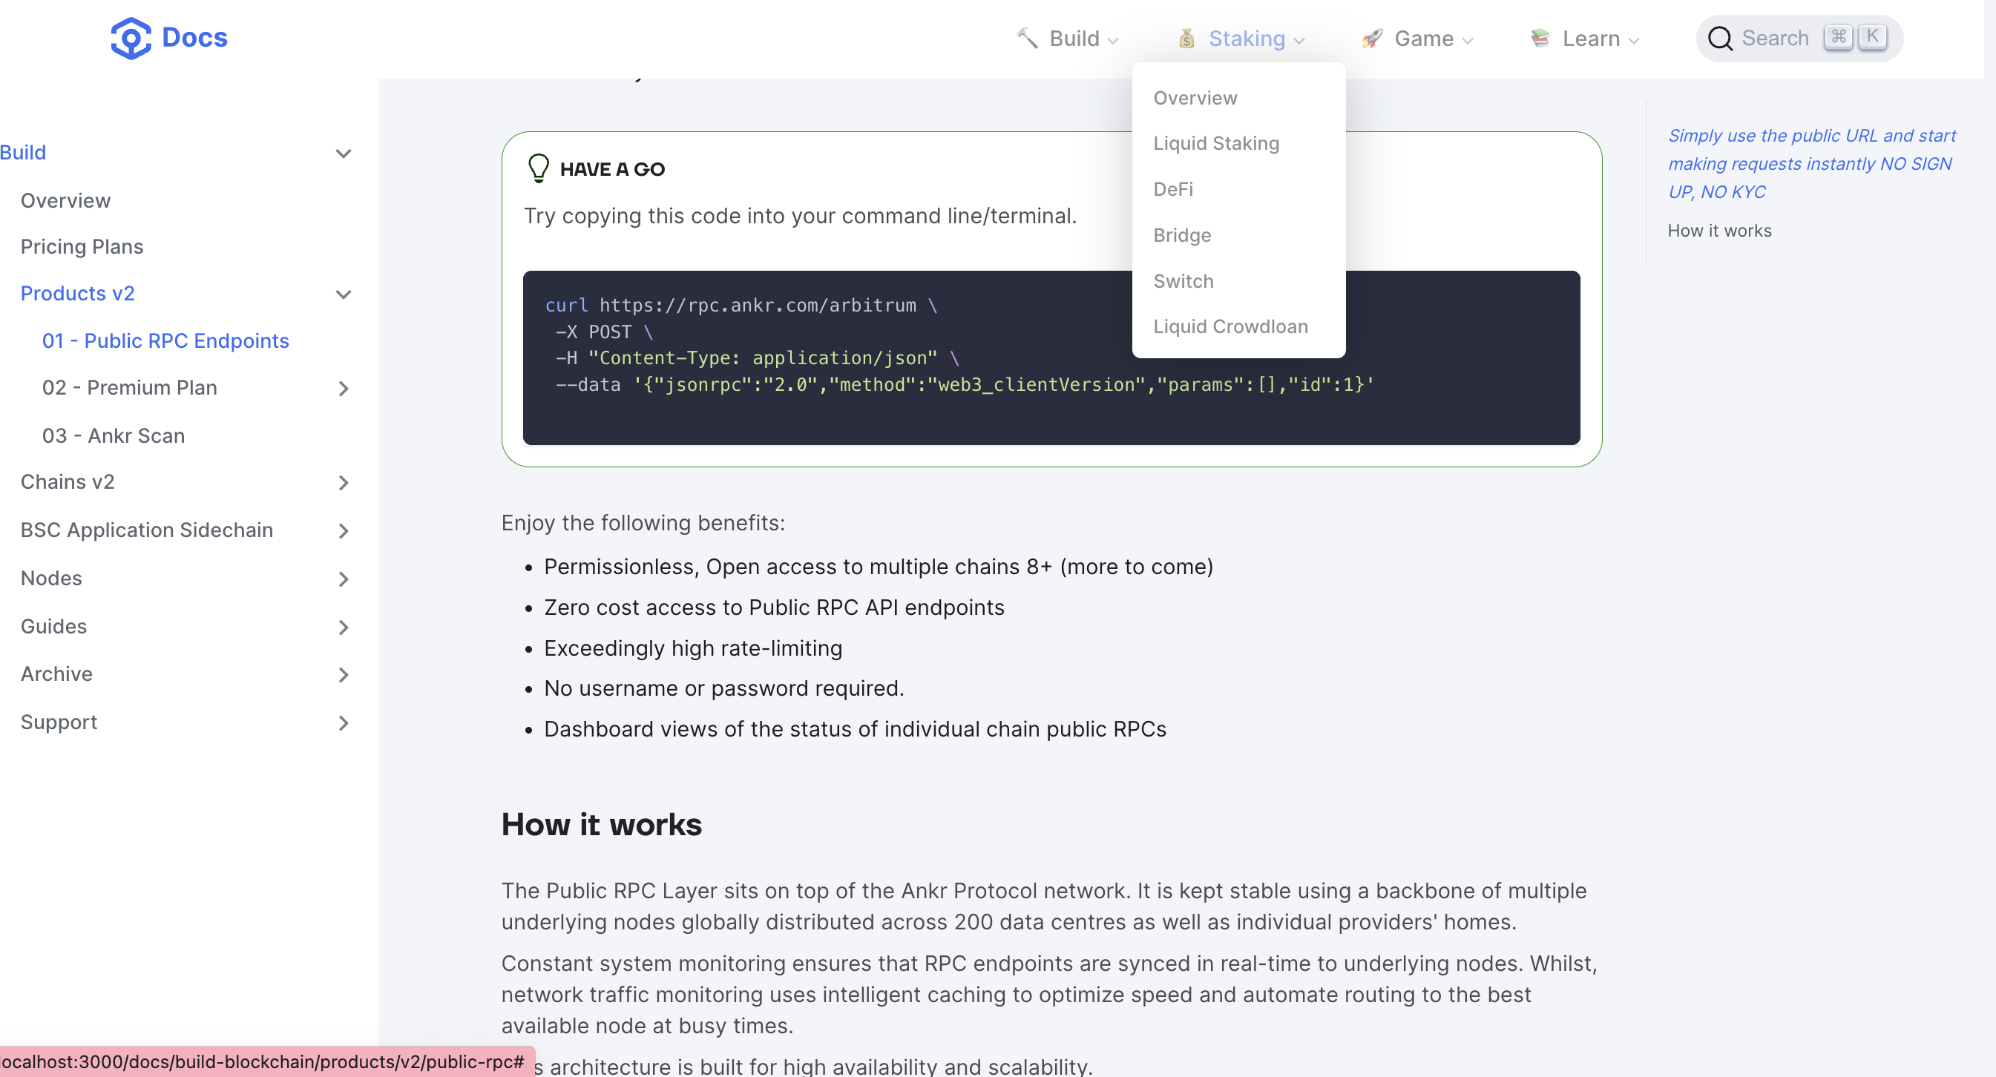The image size is (1996, 1077).
Task: Collapse the Build sidebar section chevron
Action: pyautogui.click(x=344, y=154)
